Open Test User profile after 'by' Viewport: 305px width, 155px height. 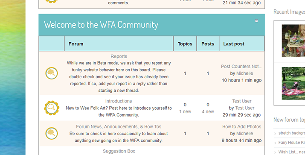click(245, 108)
